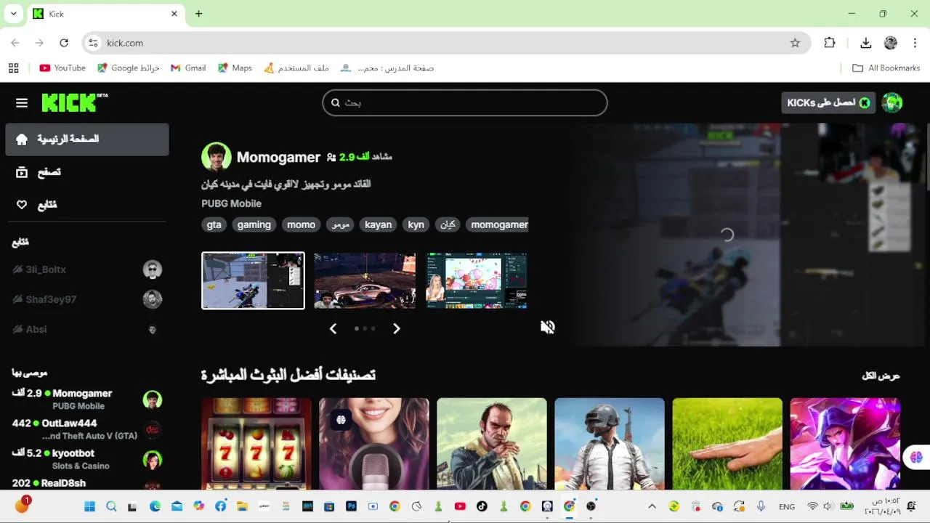Open the Gmail bookmark
Viewport: 930px width, 523px height.
coord(188,68)
